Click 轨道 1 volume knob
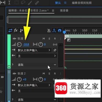 [x=19, y=44]
